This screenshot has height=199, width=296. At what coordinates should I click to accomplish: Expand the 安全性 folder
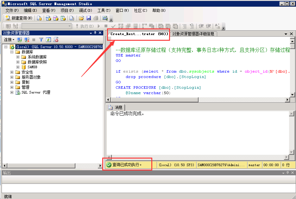pyautogui.click(x=12, y=72)
